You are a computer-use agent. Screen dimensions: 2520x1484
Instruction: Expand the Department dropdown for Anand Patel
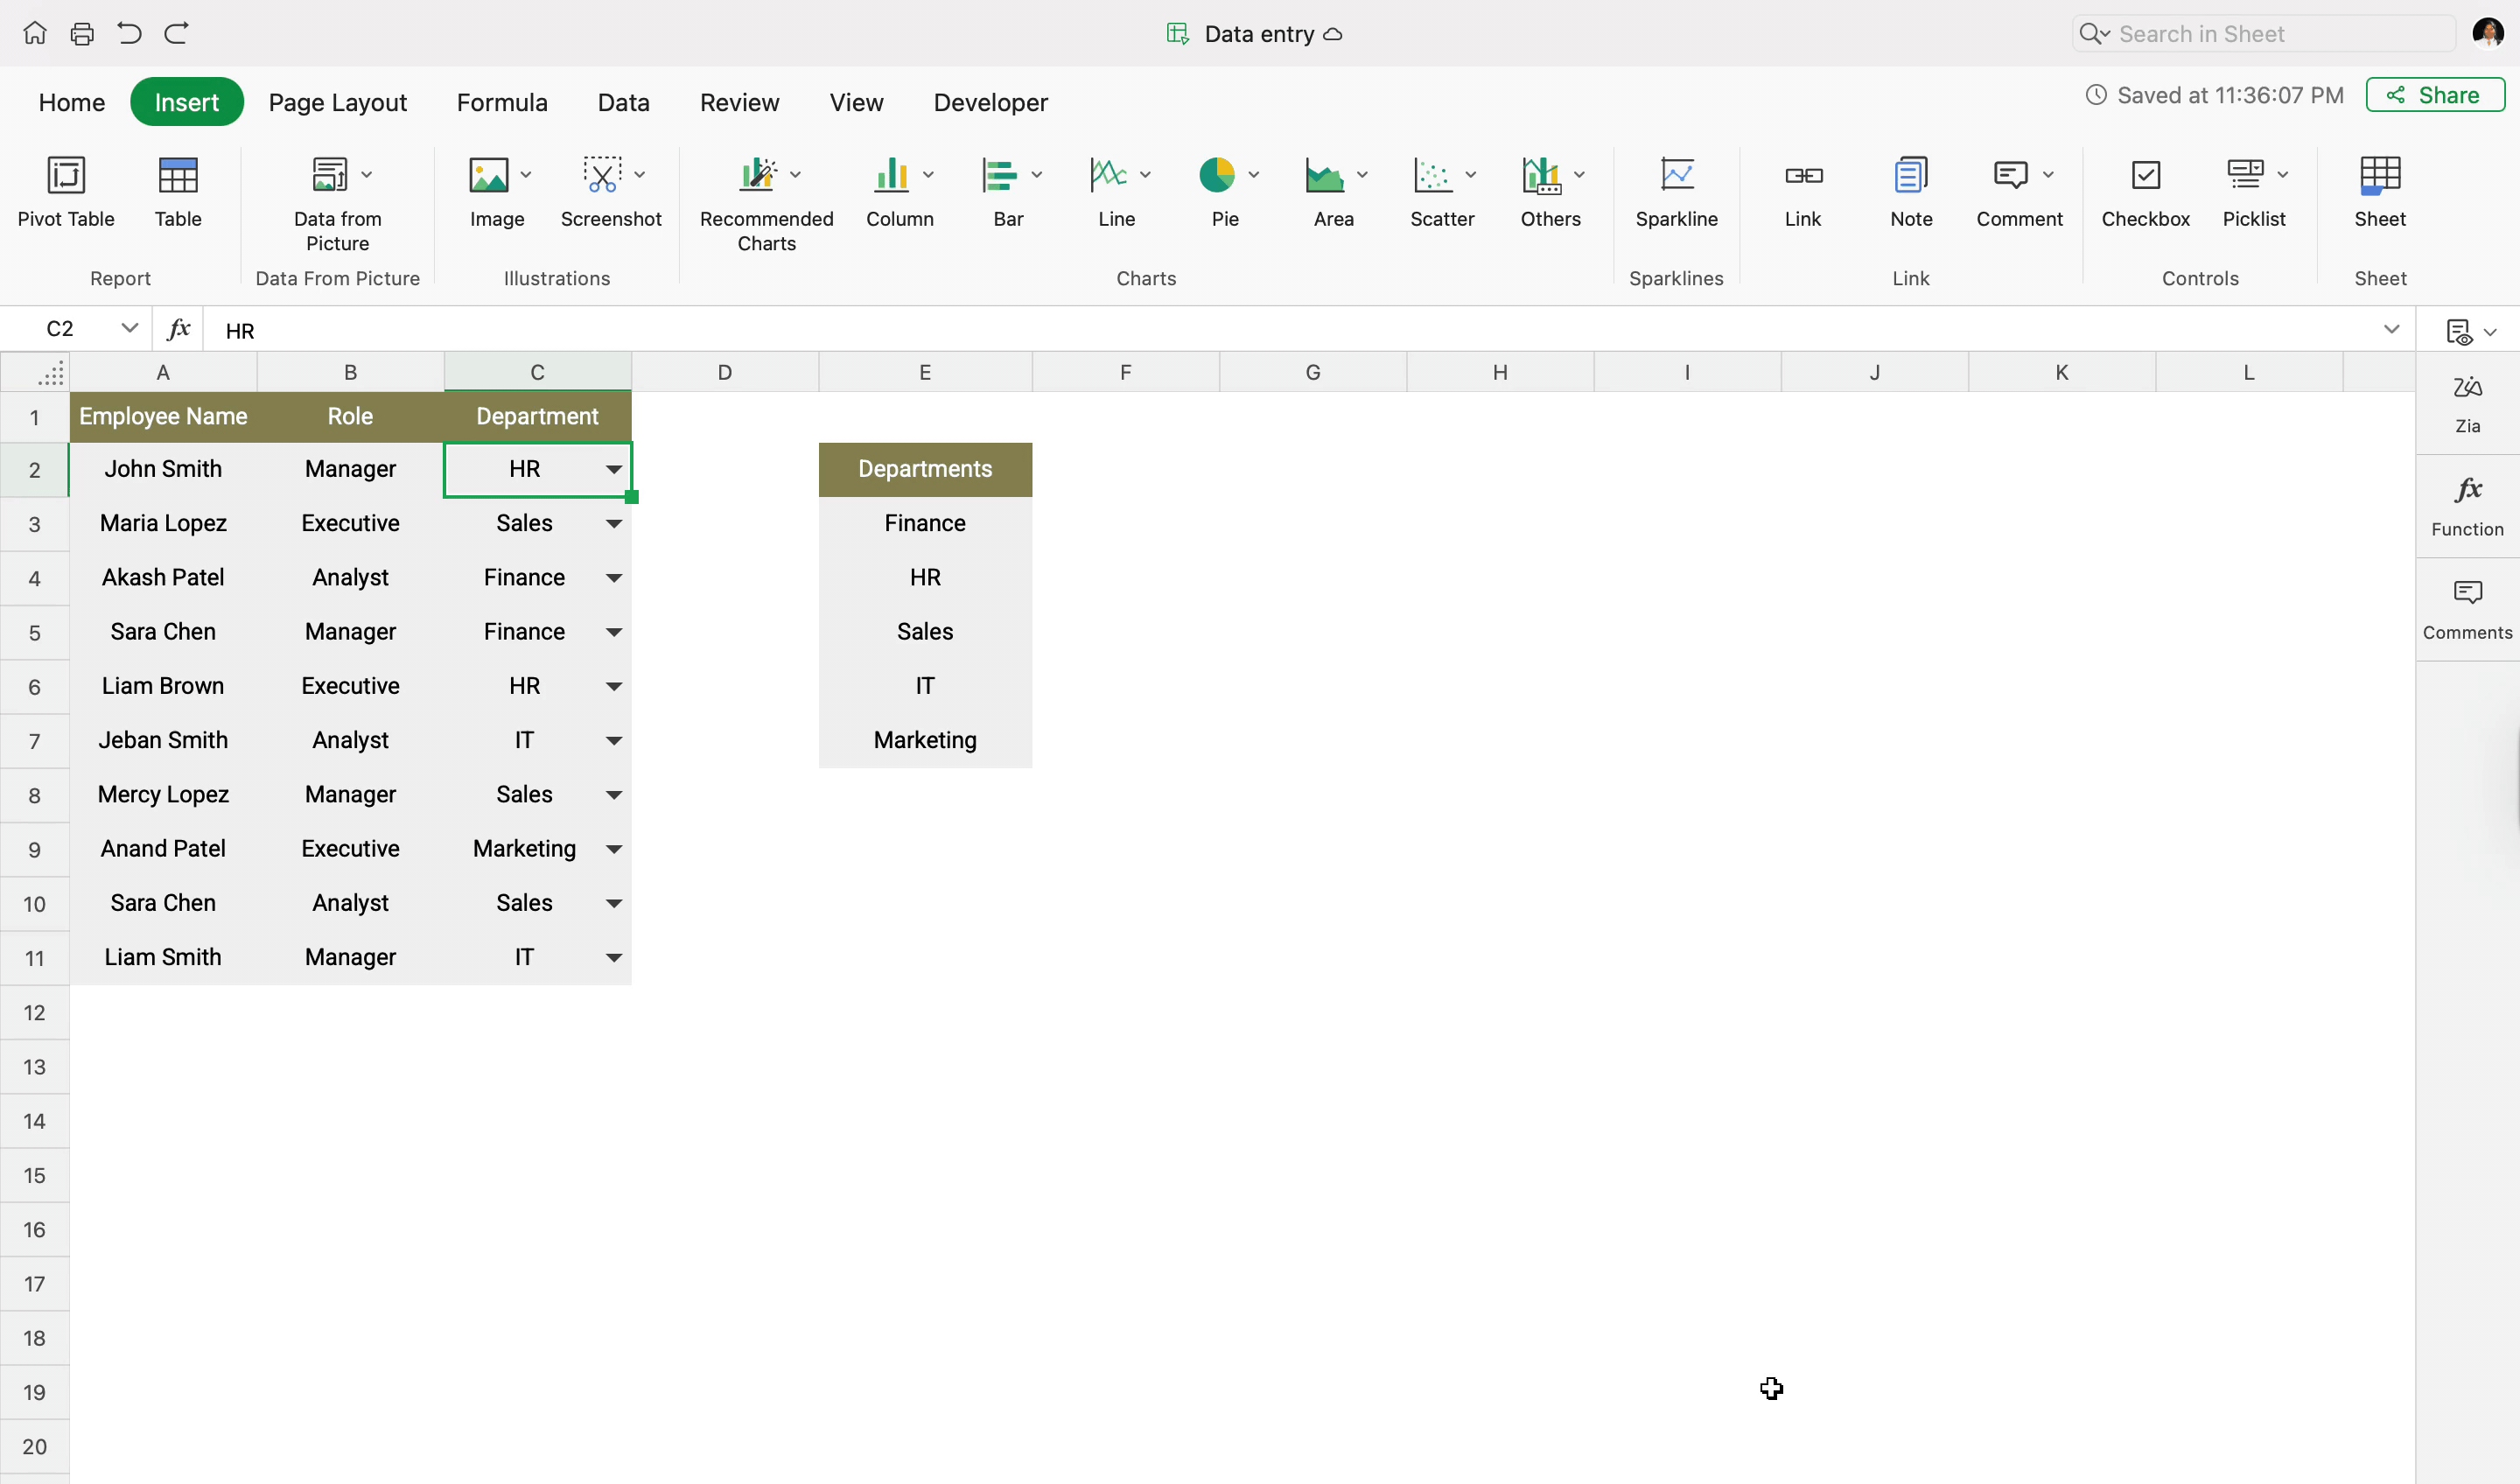tap(614, 849)
